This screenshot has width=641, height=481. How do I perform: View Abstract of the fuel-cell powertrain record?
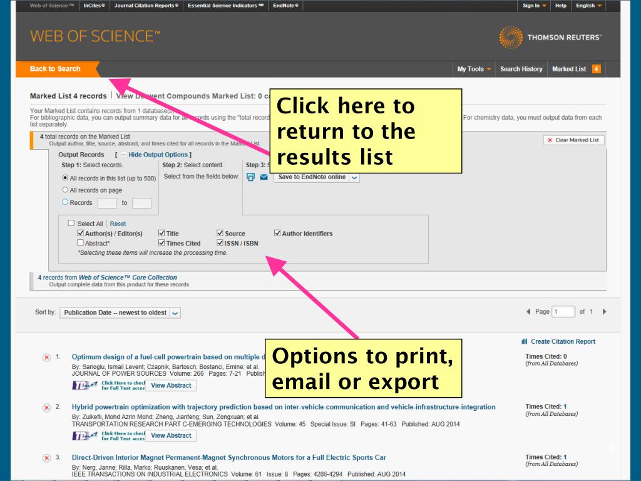click(x=171, y=385)
